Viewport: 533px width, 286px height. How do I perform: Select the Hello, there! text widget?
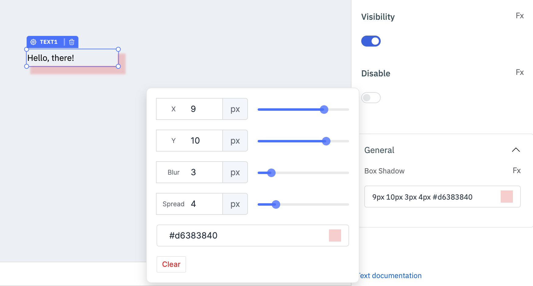(72, 58)
